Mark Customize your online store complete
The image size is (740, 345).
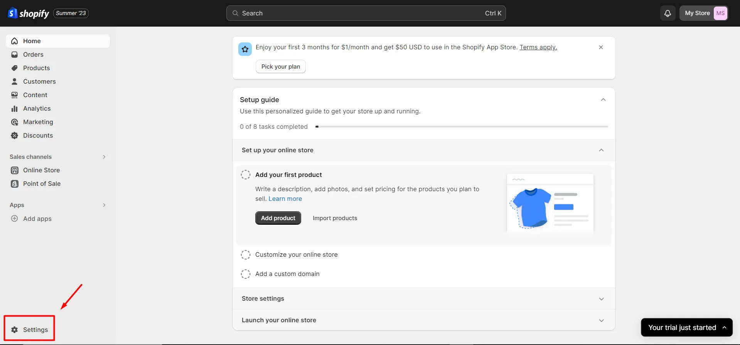(x=246, y=254)
